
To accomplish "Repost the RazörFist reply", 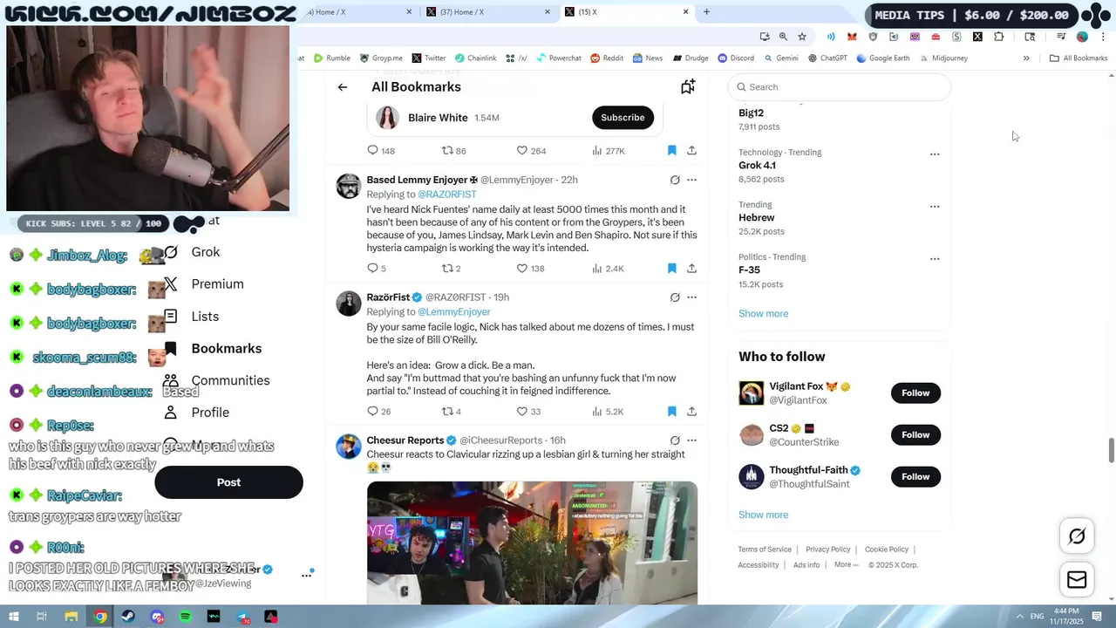I will pos(447,411).
